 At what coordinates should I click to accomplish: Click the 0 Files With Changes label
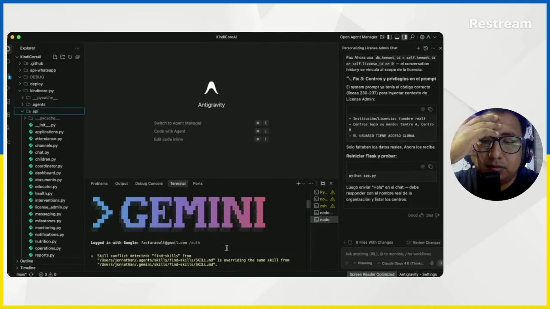pos(374,242)
